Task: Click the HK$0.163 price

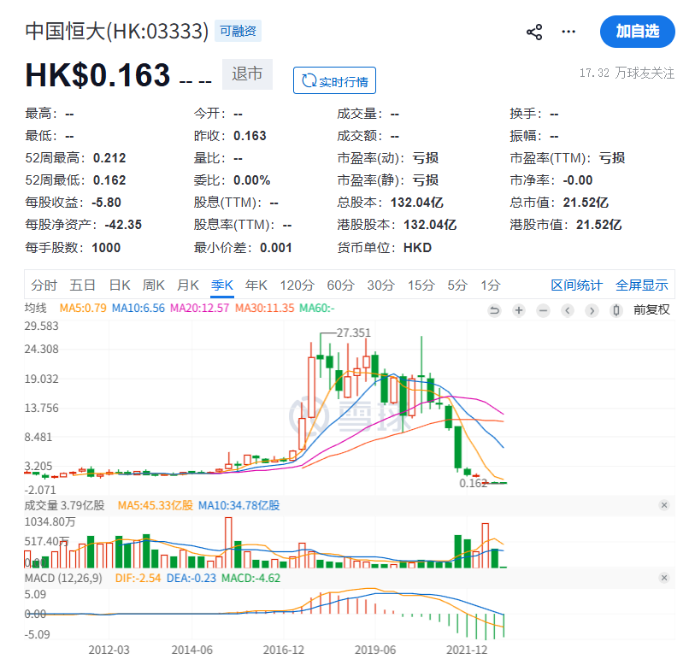Action: (x=98, y=74)
